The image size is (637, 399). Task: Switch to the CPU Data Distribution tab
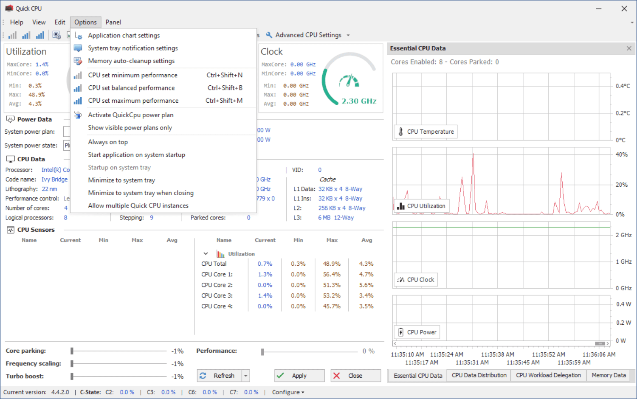click(479, 375)
